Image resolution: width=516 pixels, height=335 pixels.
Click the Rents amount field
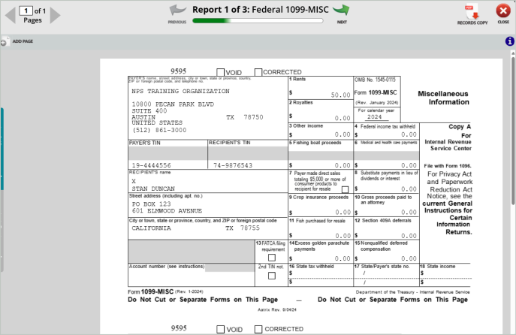(320, 95)
